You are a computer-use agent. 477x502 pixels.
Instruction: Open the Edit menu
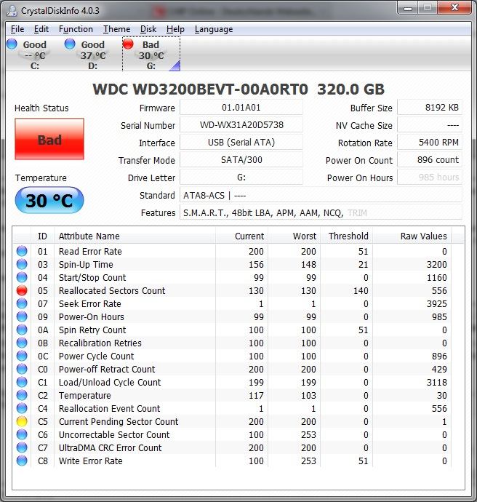tap(41, 29)
